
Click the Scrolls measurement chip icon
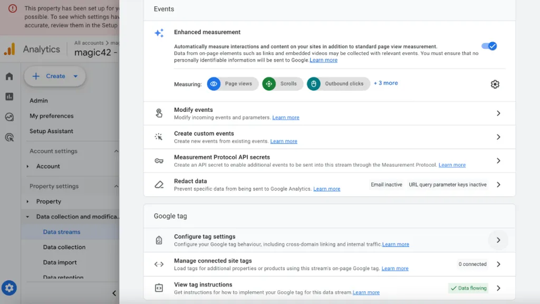tap(269, 84)
